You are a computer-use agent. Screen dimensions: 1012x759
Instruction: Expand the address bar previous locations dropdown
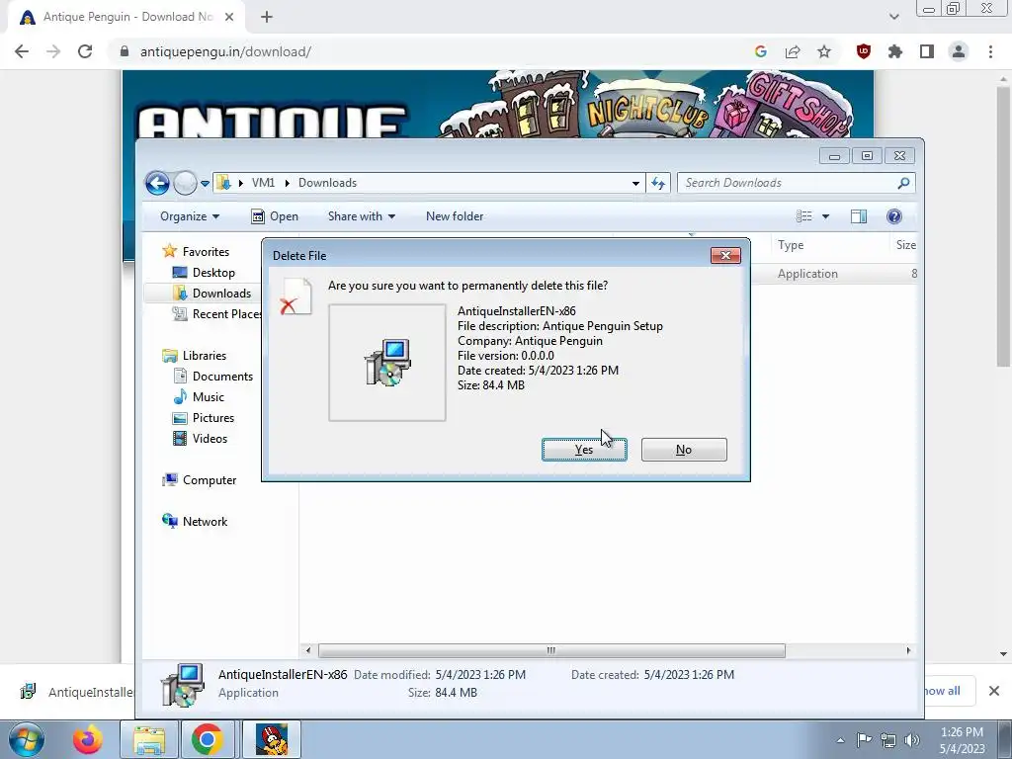tap(635, 183)
